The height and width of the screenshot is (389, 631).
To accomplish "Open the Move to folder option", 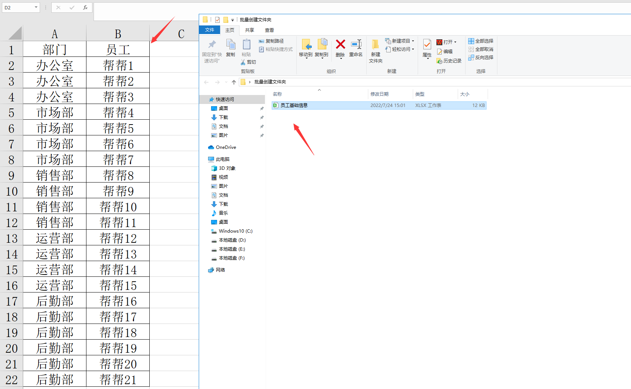I will [x=306, y=48].
